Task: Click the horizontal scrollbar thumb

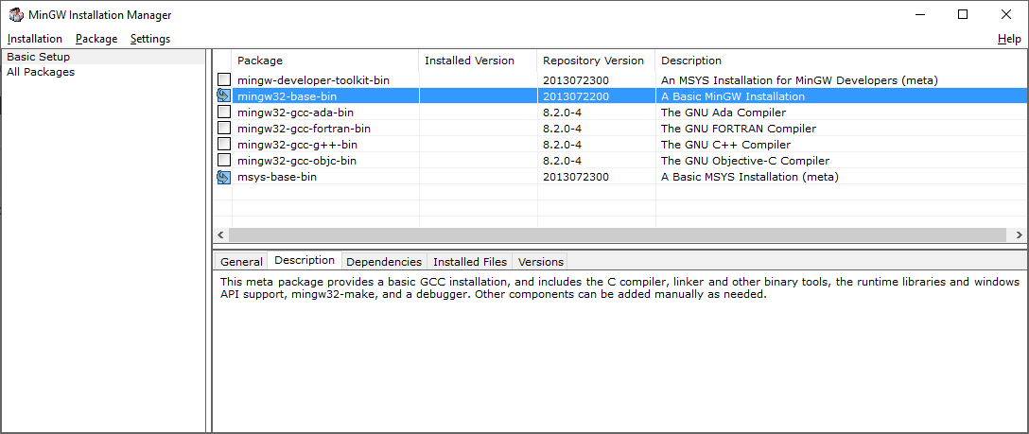Action: [618, 234]
